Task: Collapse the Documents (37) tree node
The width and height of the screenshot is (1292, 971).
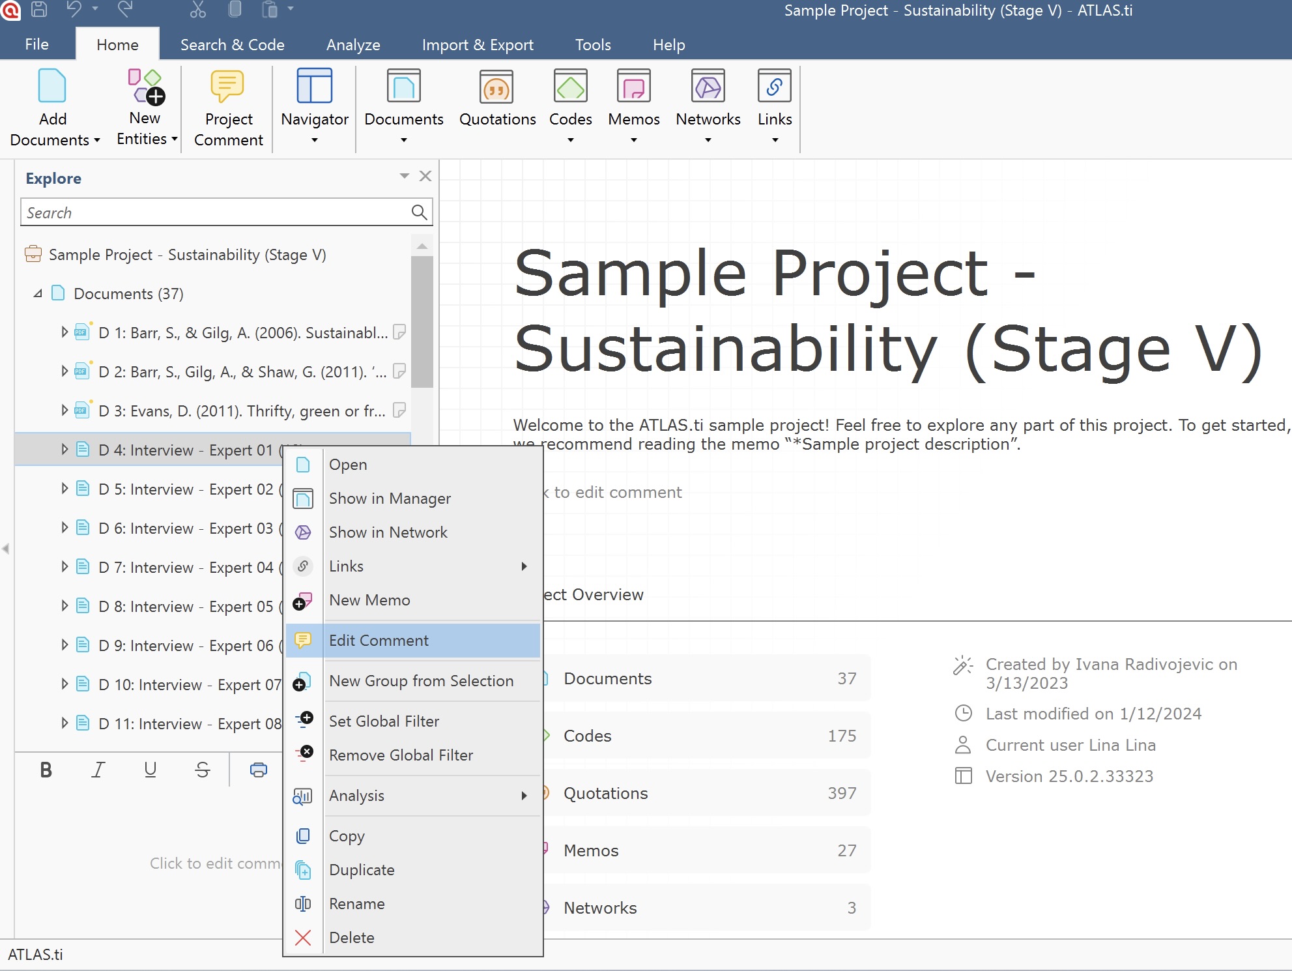Action: 38,294
